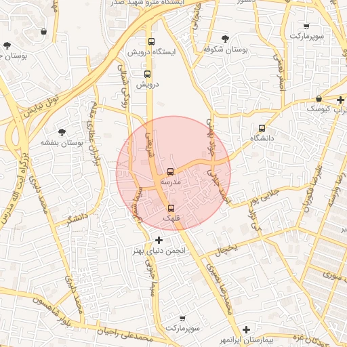Open the بیمارستان ایرانمهر hospital cross icon

pyautogui.click(x=246, y=329)
